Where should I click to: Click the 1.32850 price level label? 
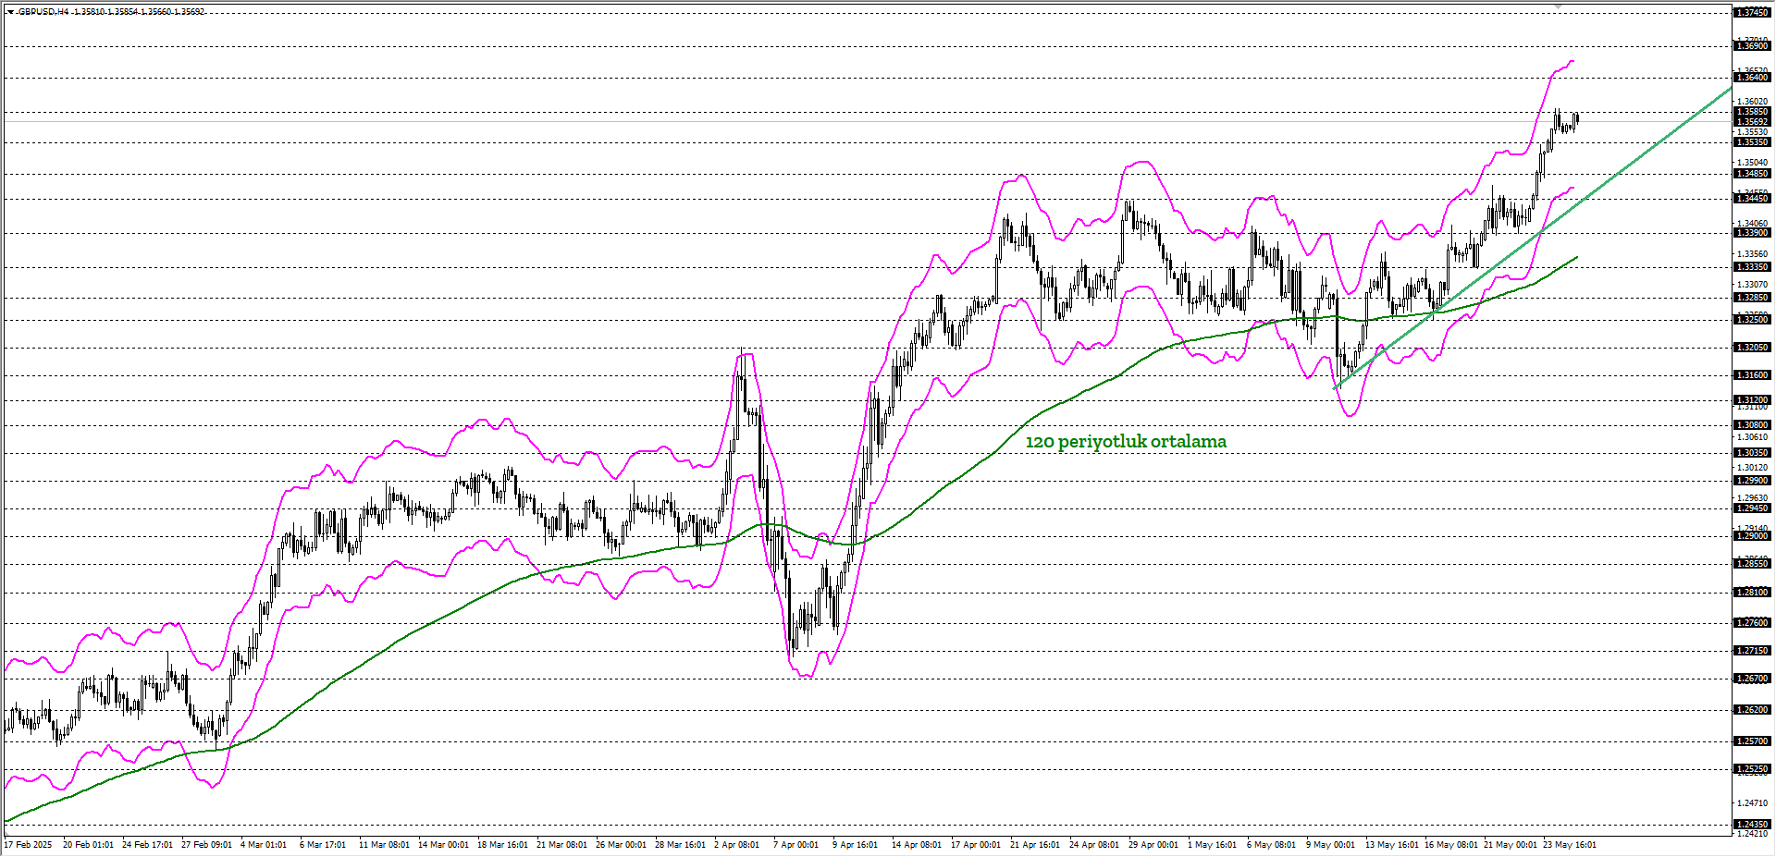(1752, 298)
